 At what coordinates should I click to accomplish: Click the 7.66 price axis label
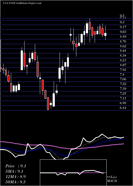pyautogui.click(x=123, y=79)
